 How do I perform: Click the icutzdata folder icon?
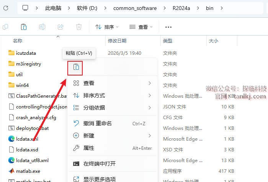pyautogui.click(x=11, y=53)
